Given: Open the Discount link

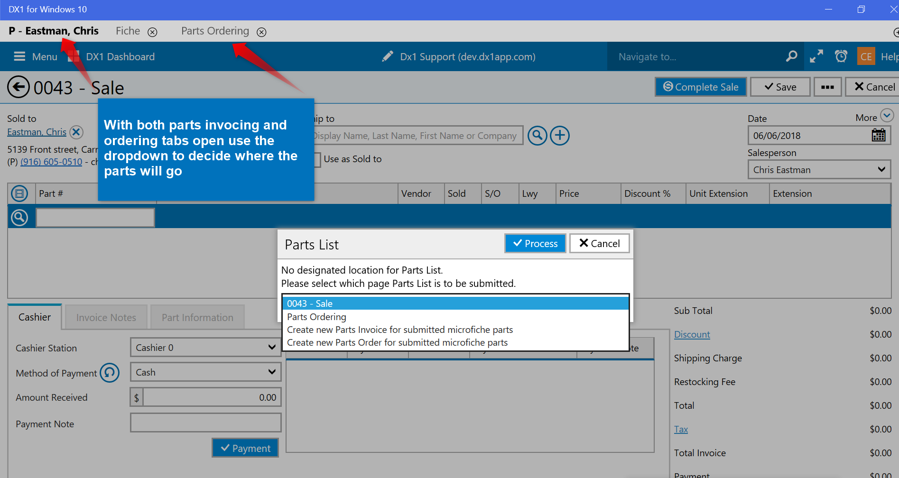Looking at the screenshot, I should 692,334.
